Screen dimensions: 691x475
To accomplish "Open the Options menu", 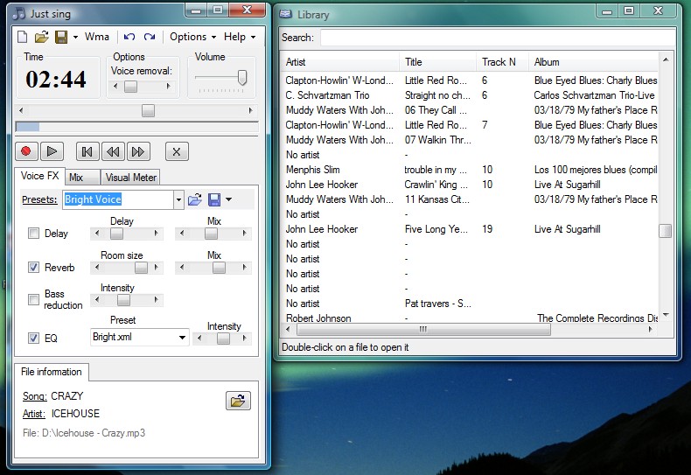I will pos(192,37).
